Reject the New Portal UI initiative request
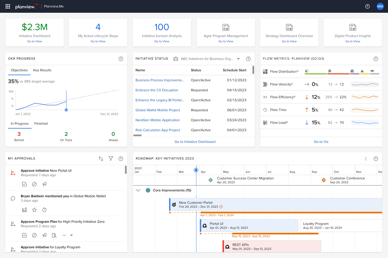 tap(34, 184)
